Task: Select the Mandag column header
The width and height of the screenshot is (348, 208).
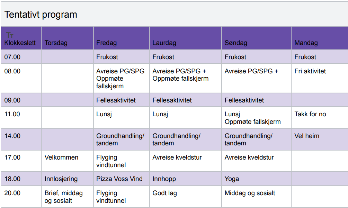Action: point(306,43)
